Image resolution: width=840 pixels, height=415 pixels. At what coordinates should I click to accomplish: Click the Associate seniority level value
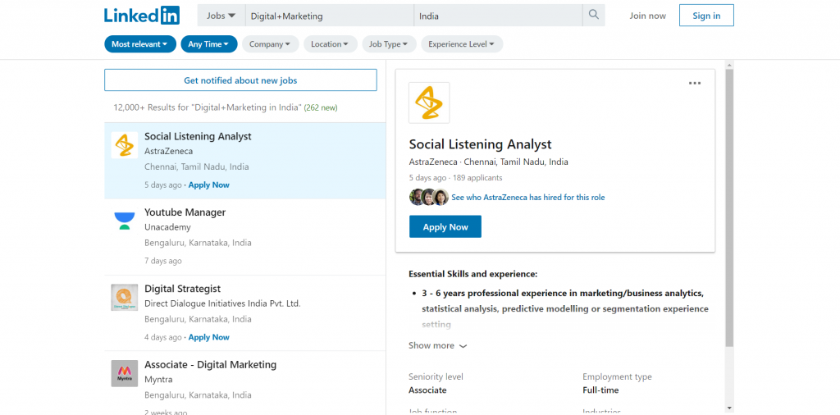(x=427, y=390)
